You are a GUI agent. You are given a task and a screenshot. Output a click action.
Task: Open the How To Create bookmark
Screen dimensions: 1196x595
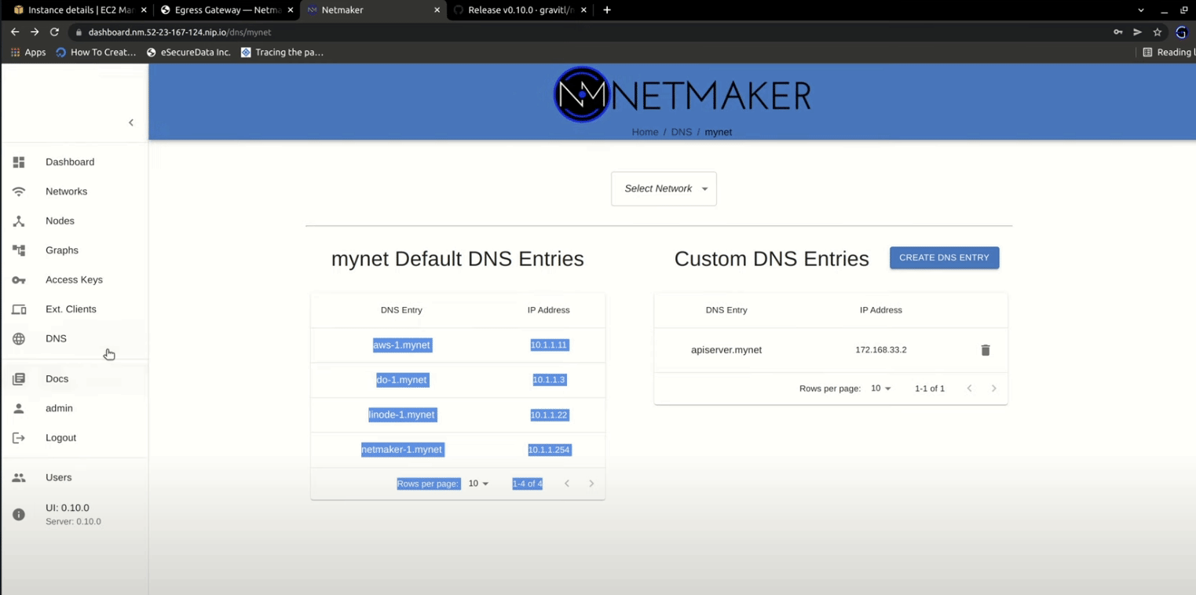pyautogui.click(x=96, y=53)
